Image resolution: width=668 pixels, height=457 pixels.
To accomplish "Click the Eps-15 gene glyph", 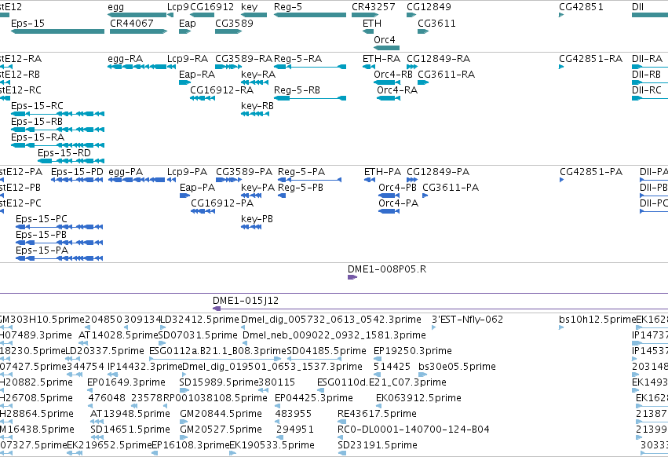I will click(57, 31).
